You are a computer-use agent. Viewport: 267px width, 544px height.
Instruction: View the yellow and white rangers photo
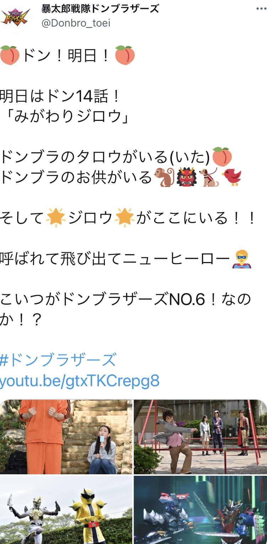pyautogui.click(x=66, y=510)
